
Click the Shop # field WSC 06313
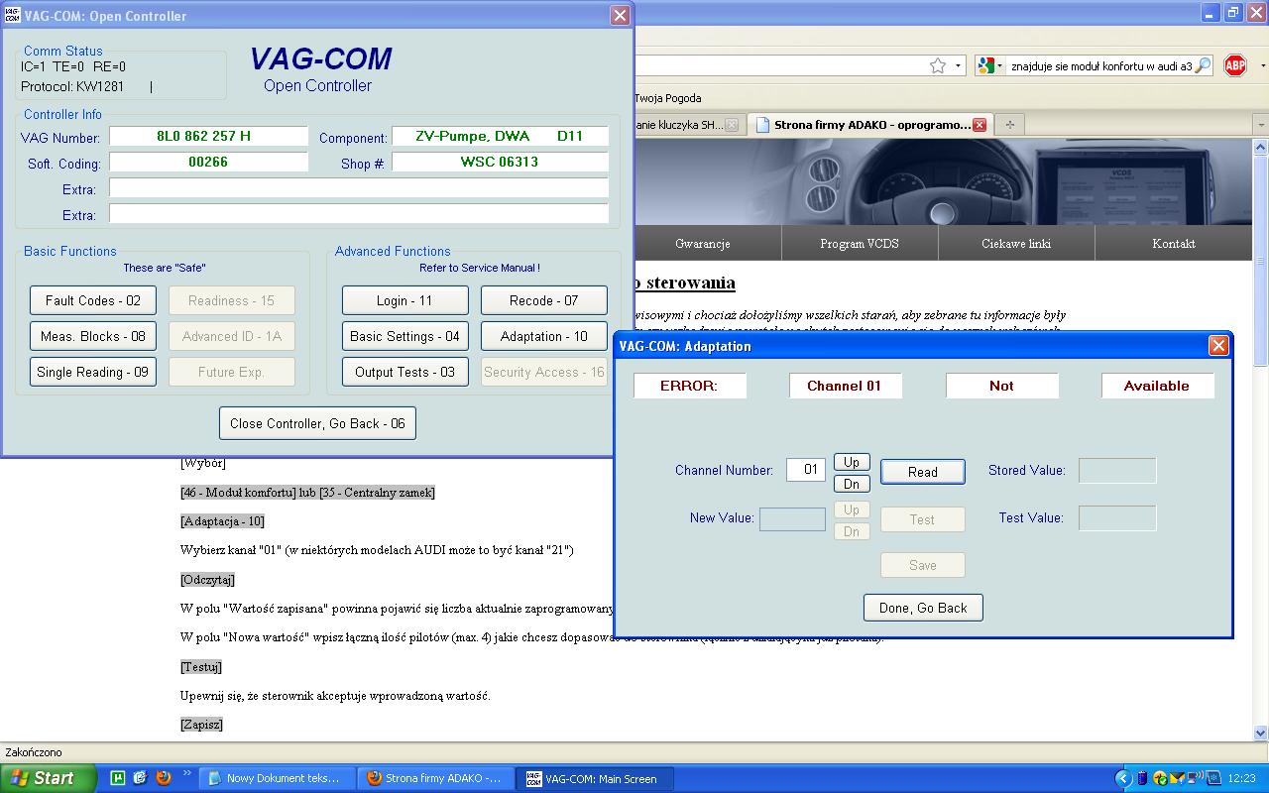(500, 162)
